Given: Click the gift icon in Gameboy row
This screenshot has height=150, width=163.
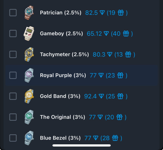Looking at the screenshot, I should pyautogui.click(x=126, y=33).
